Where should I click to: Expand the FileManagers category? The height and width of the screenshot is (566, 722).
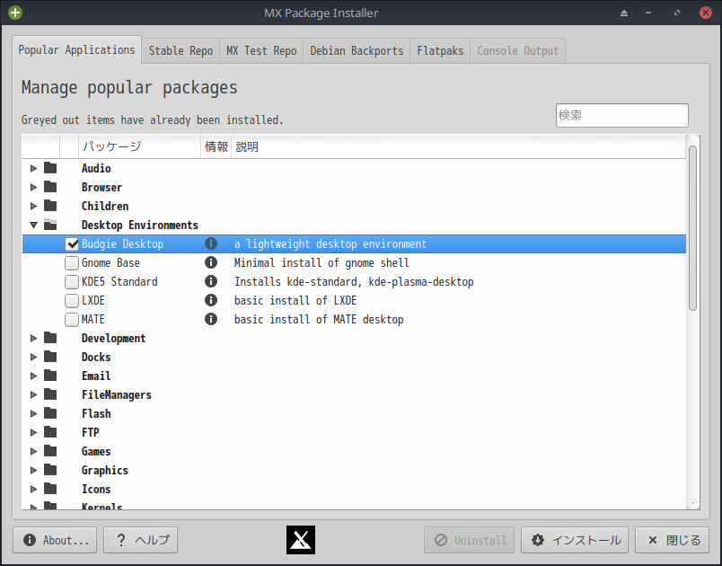33,394
